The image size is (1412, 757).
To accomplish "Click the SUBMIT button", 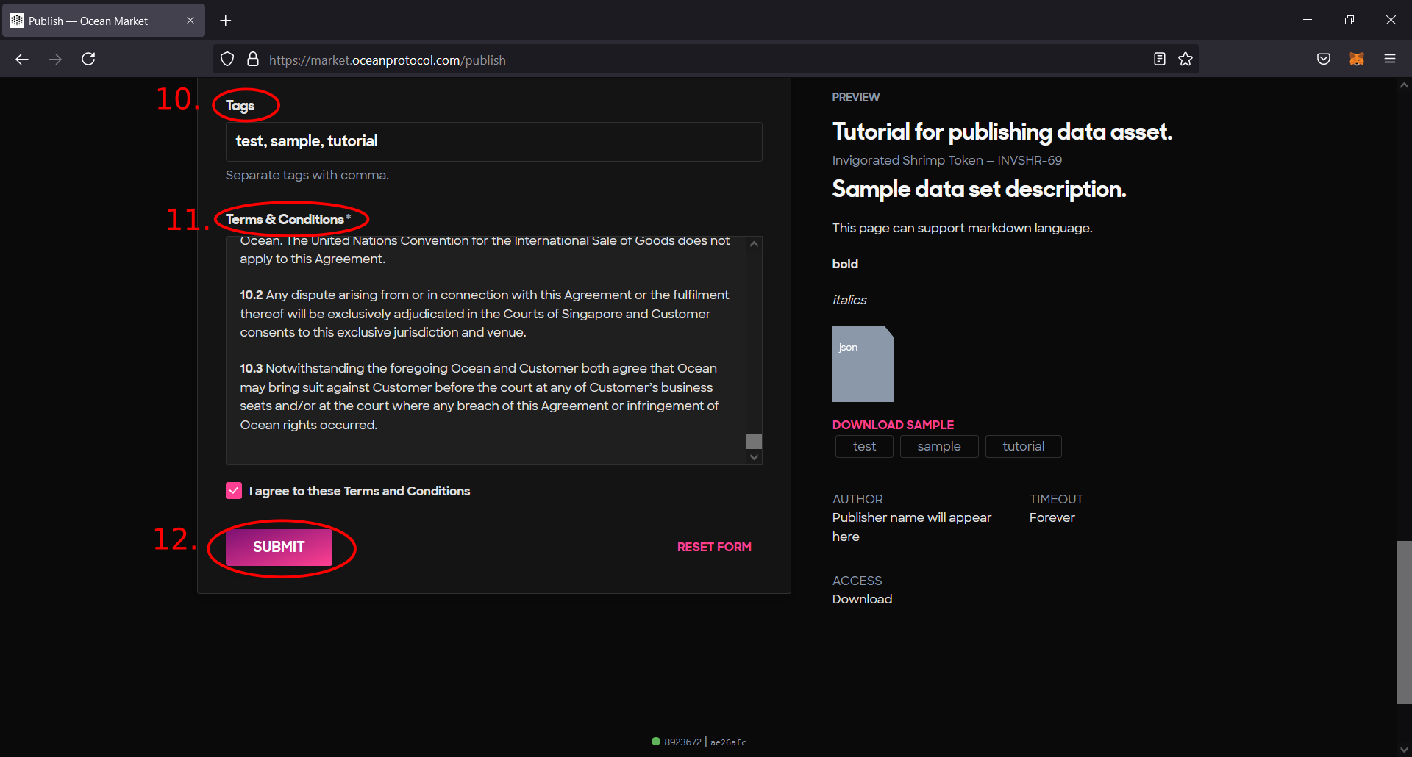I will click(279, 547).
